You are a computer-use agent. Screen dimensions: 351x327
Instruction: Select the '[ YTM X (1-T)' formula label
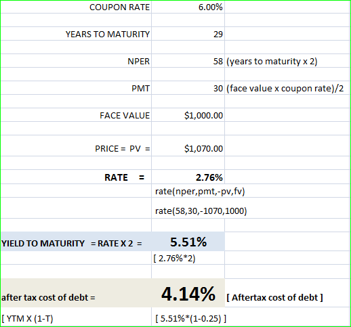[x=27, y=319]
